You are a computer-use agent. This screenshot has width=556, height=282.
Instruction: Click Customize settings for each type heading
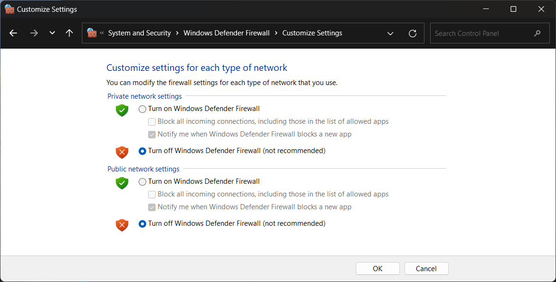197,68
